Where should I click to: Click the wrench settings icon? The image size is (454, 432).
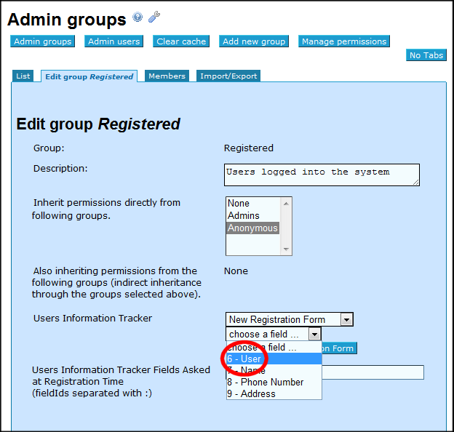pyautogui.click(x=154, y=17)
